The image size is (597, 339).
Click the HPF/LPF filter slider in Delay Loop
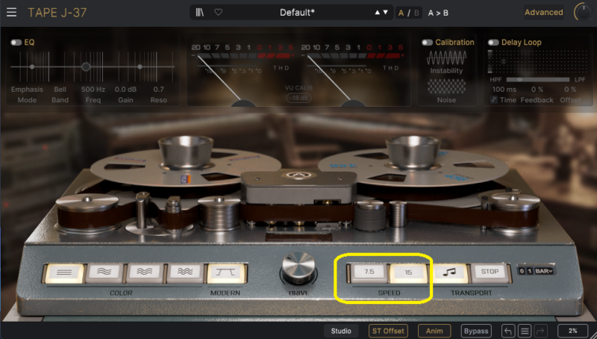(535, 78)
